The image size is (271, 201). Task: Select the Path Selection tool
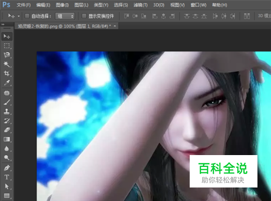[x=7, y=186]
